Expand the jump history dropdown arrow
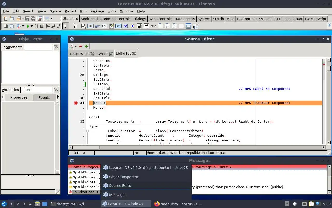This screenshot has width=332, height=208. tap(76, 46)
